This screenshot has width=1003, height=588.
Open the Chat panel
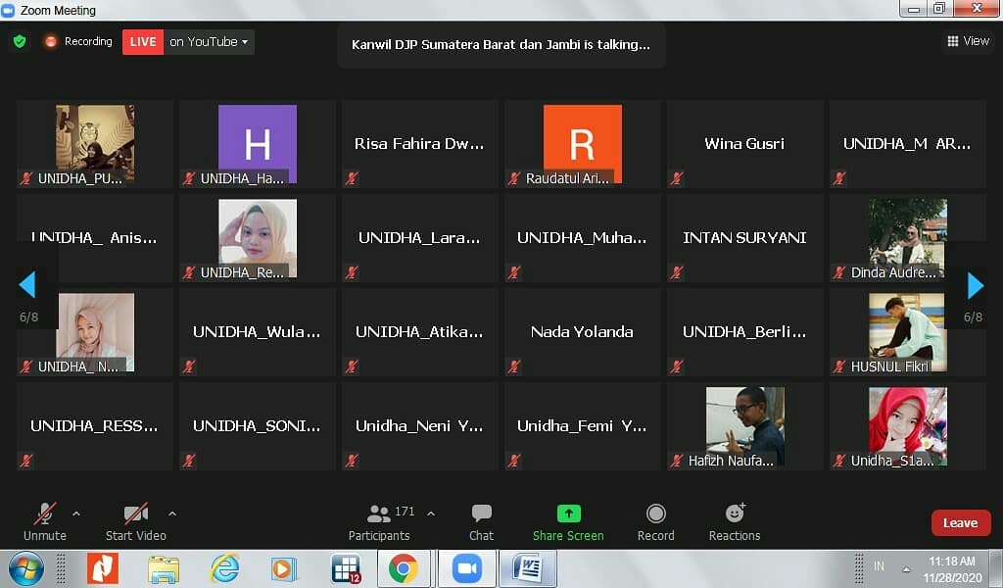click(x=481, y=522)
